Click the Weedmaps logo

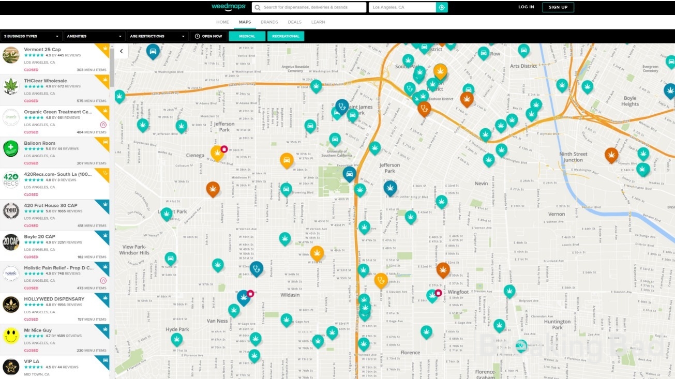(229, 7)
